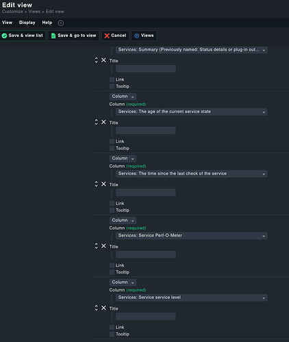Go to Customize in breadcrumb
This screenshot has height=342, width=289.
click(x=12, y=12)
